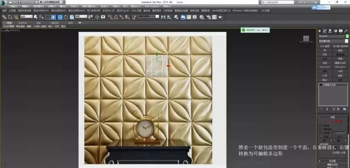The width and height of the screenshot is (350, 168).
Task: Click the 循环 loop selection button
Action: 339,140
